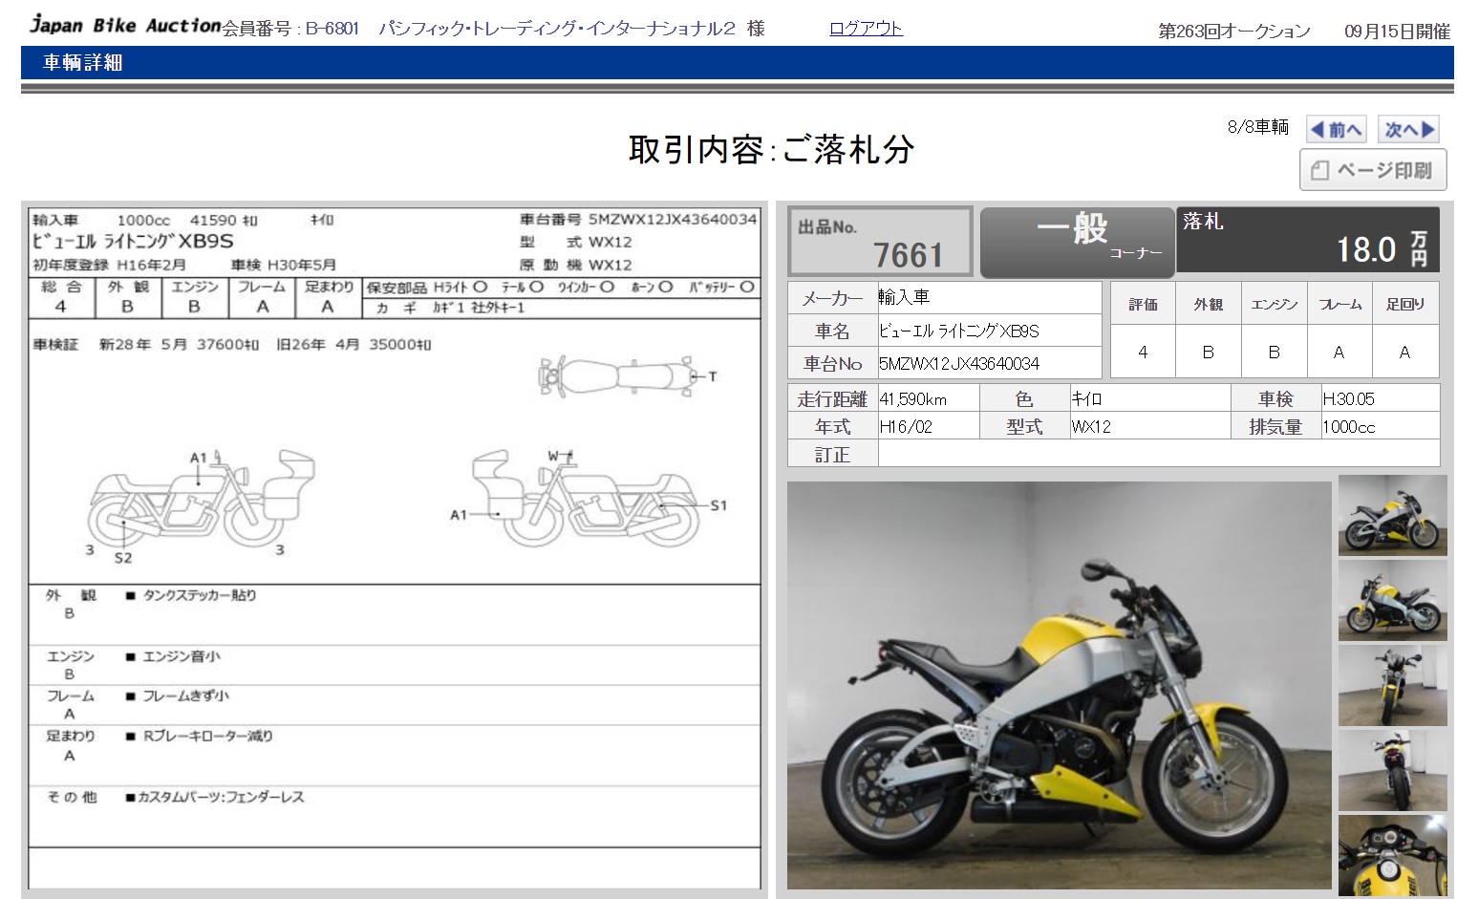The width and height of the screenshot is (1457, 899).
Task: Click the 落札 price 18.0 万円
Action: pyautogui.click(x=1307, y=241)
